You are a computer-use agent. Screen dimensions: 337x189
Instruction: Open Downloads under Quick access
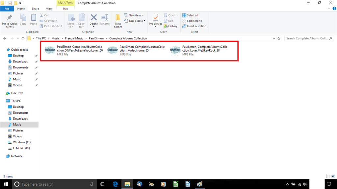(x=20, y=61)
